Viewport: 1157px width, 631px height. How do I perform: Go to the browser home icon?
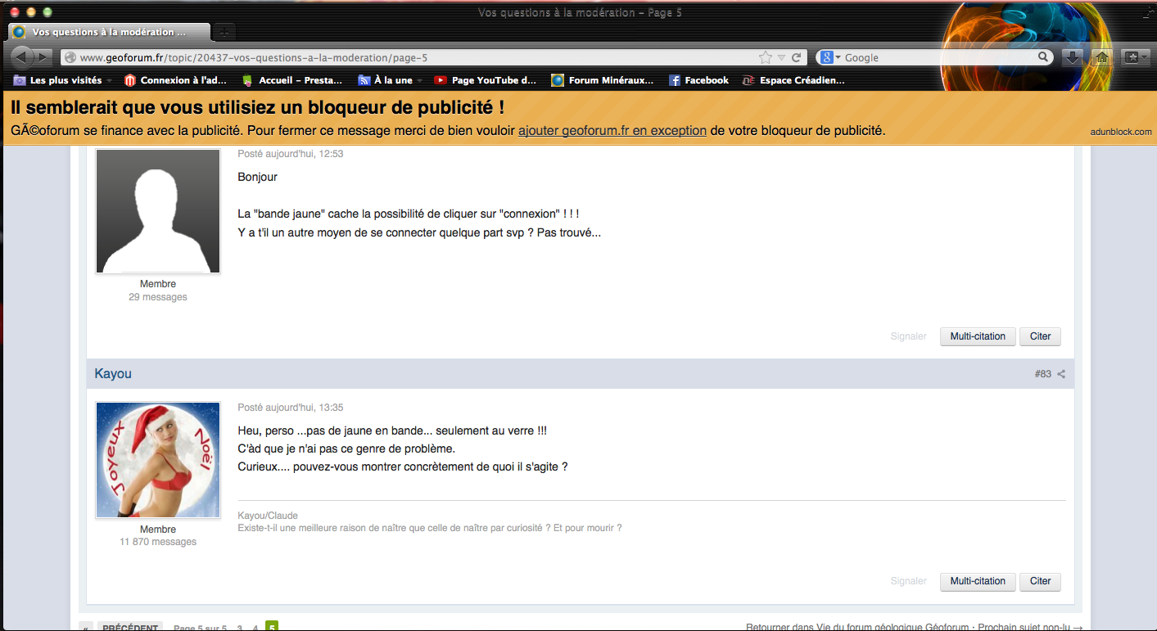[x=1101, y=57]
